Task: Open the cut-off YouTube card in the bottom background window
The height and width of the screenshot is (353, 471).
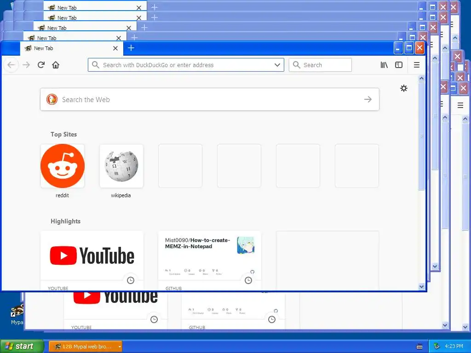Action: (x=115, y=311)
